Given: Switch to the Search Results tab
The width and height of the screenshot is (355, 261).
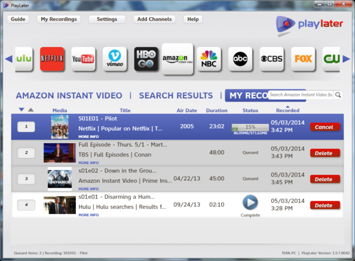Looking at the screenshot, I should [x=176, y=95].
